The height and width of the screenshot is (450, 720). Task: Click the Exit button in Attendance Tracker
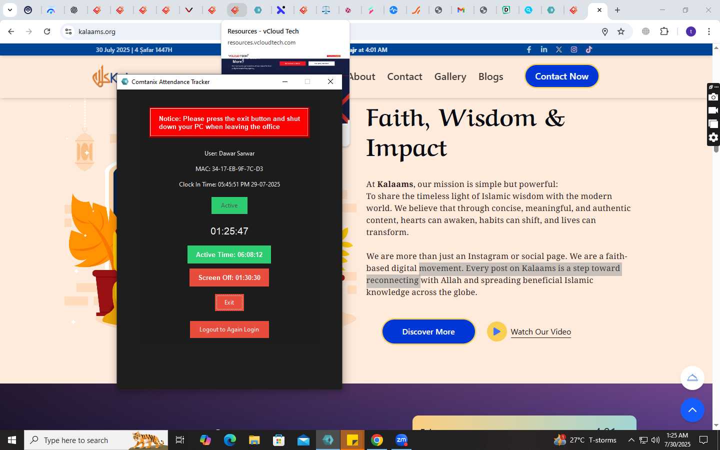tap(229, 302)
